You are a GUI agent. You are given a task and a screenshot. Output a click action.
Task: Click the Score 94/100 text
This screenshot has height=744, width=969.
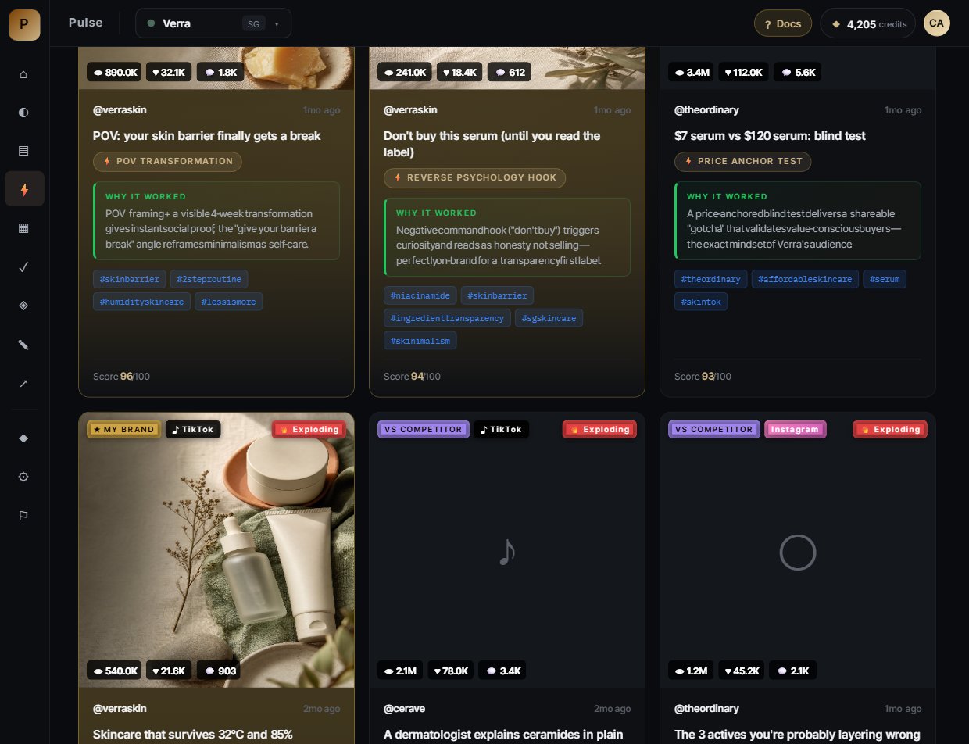coord(412,377)
